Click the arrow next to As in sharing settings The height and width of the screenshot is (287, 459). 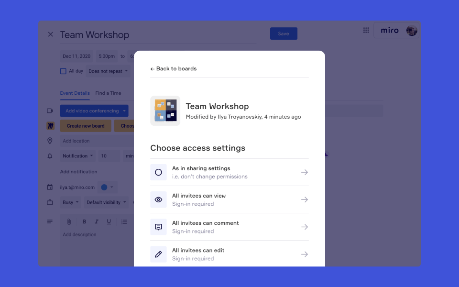coord(305,172)
